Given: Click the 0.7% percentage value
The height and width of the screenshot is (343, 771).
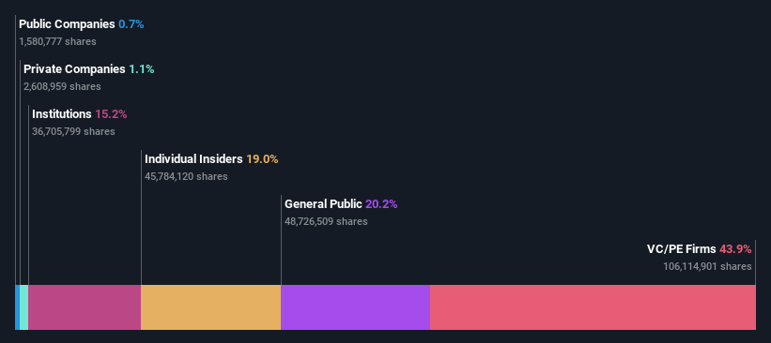Looking at the screenshot, I should point(131,24).
